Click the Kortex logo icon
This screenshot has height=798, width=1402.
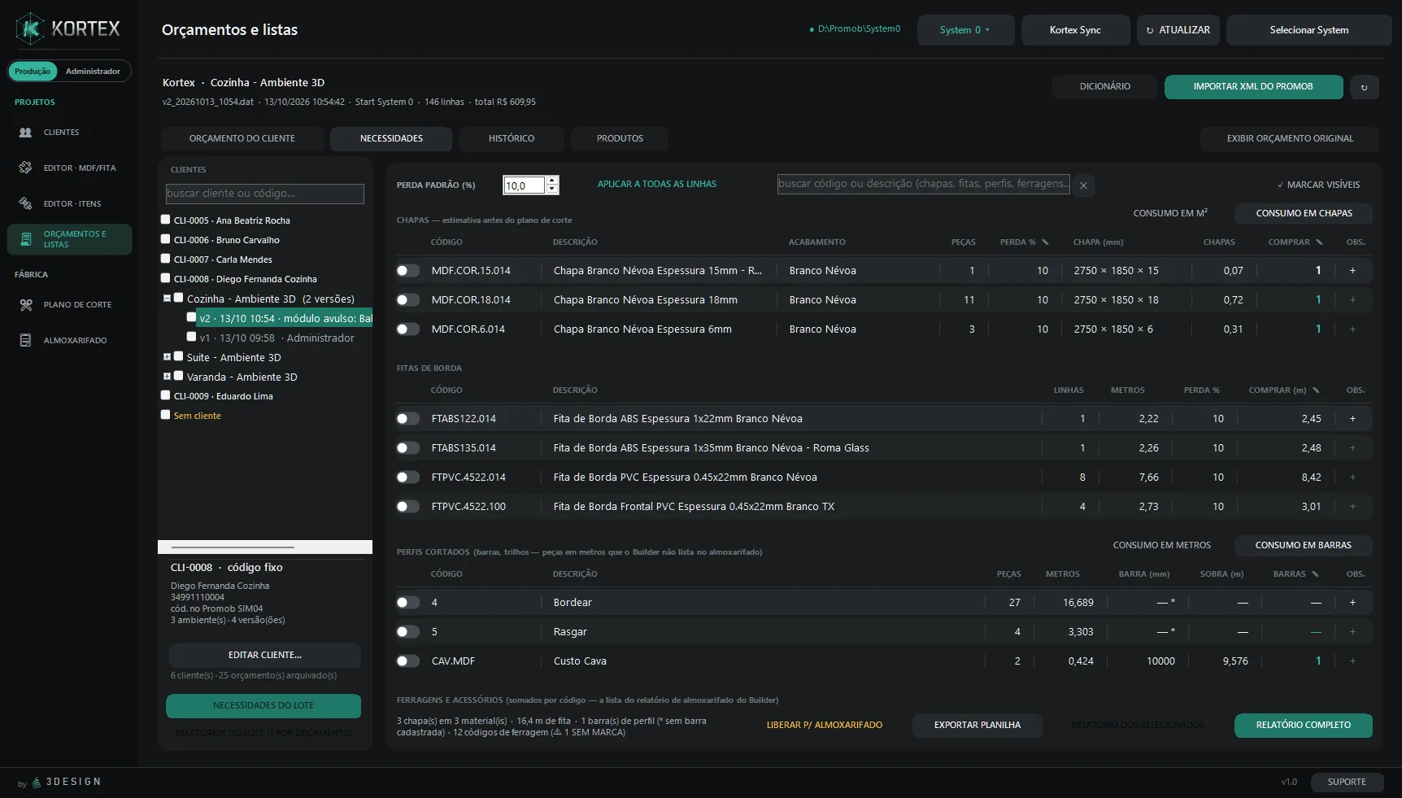pyautogui.click(x=30, y=29)
